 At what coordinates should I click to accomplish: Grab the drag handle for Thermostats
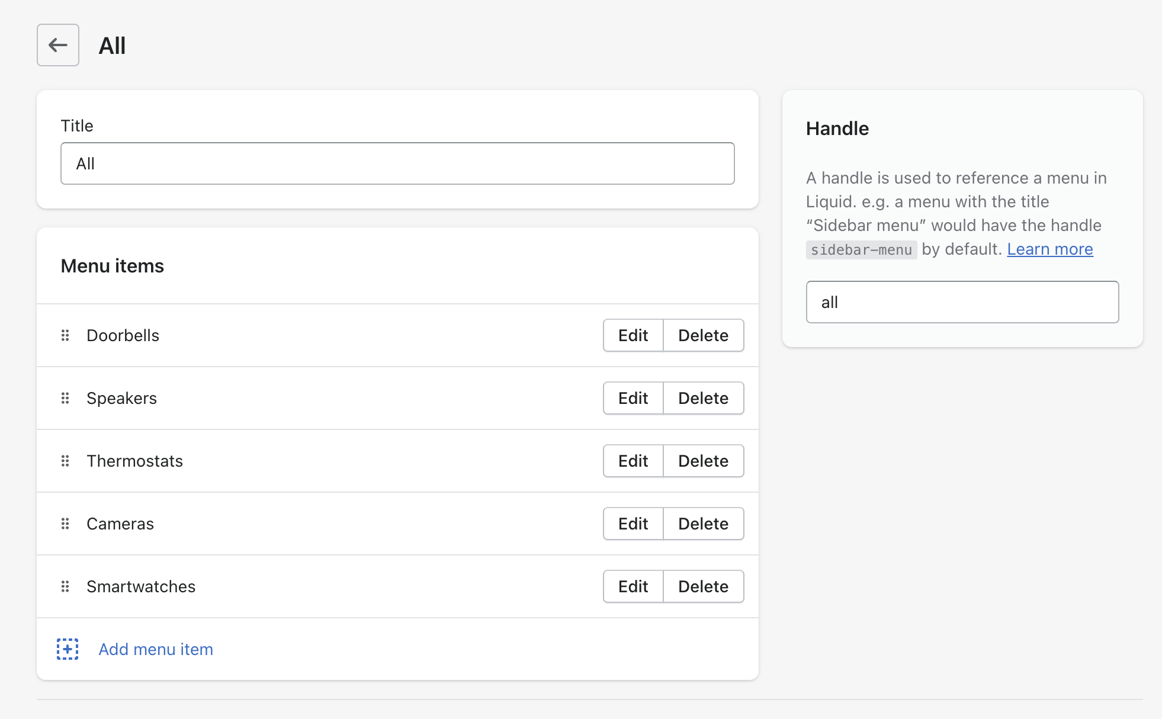pos(65,461)
